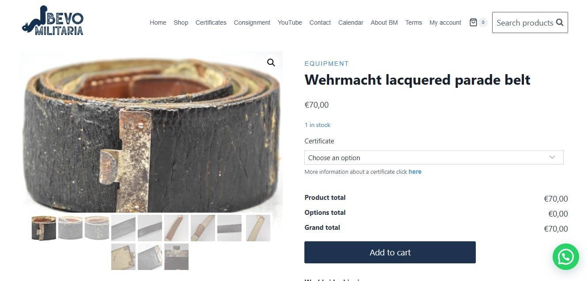Open My account page

pyautogui.click(x=445, y=22)
